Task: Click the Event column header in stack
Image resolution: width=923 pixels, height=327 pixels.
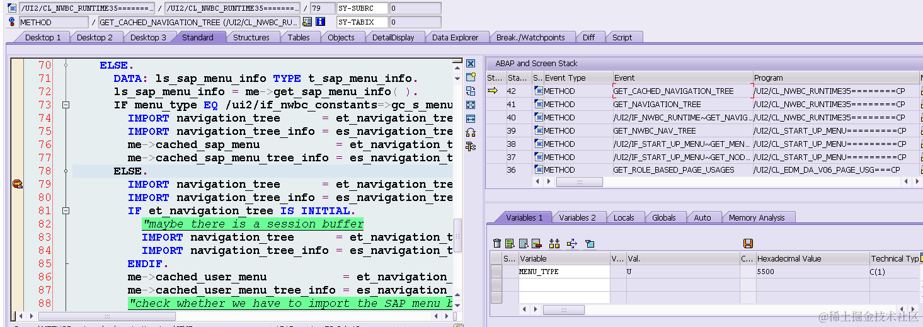Action: [682, 78]
